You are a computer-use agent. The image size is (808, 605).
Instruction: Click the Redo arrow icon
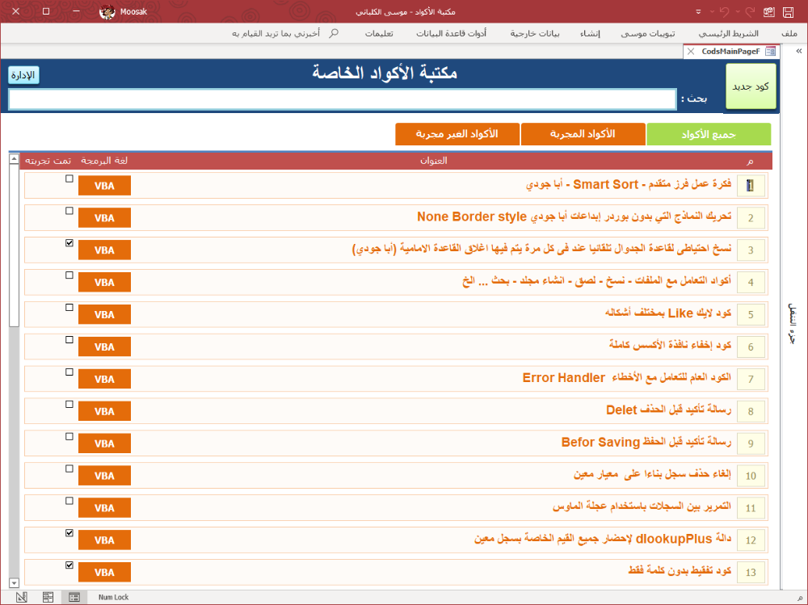(750, 12)
